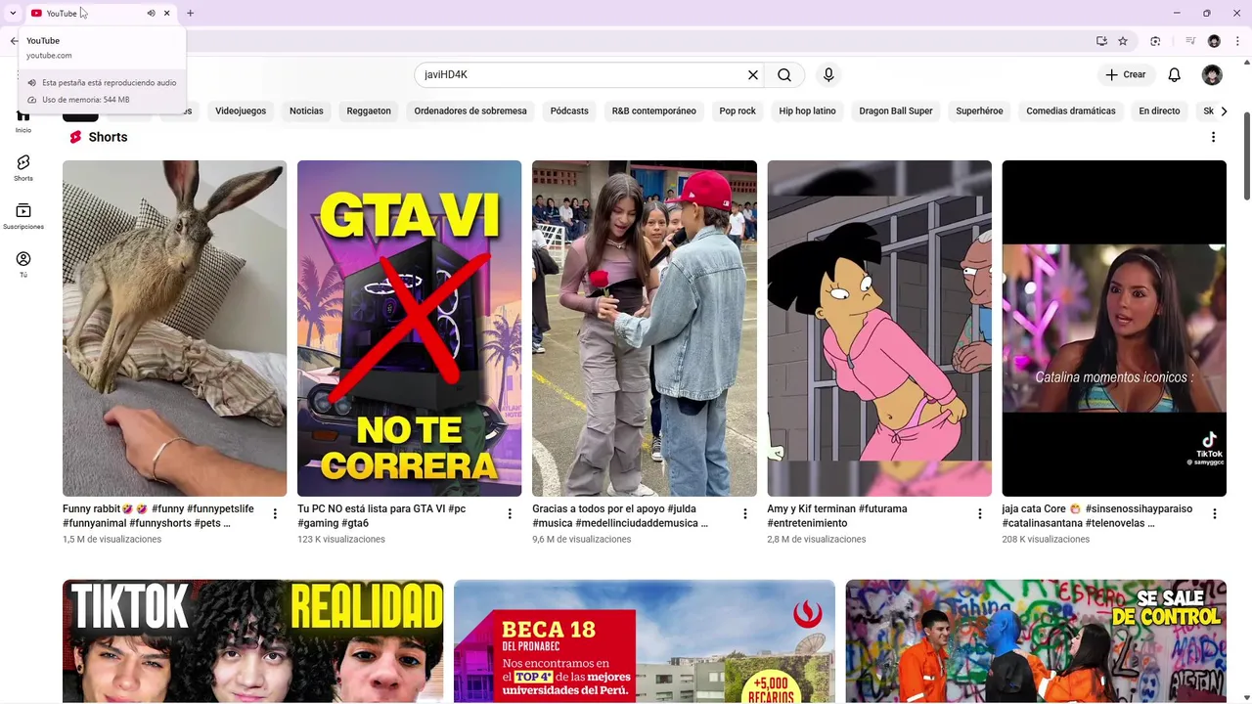Clear the search text with the X icon
The width and height of the screenshot is (1252, 704).
coord(753,74)
